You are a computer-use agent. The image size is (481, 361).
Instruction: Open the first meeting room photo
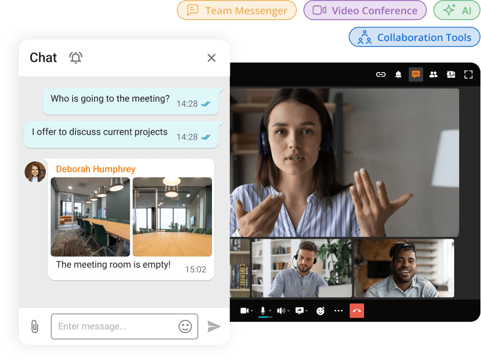90,217
